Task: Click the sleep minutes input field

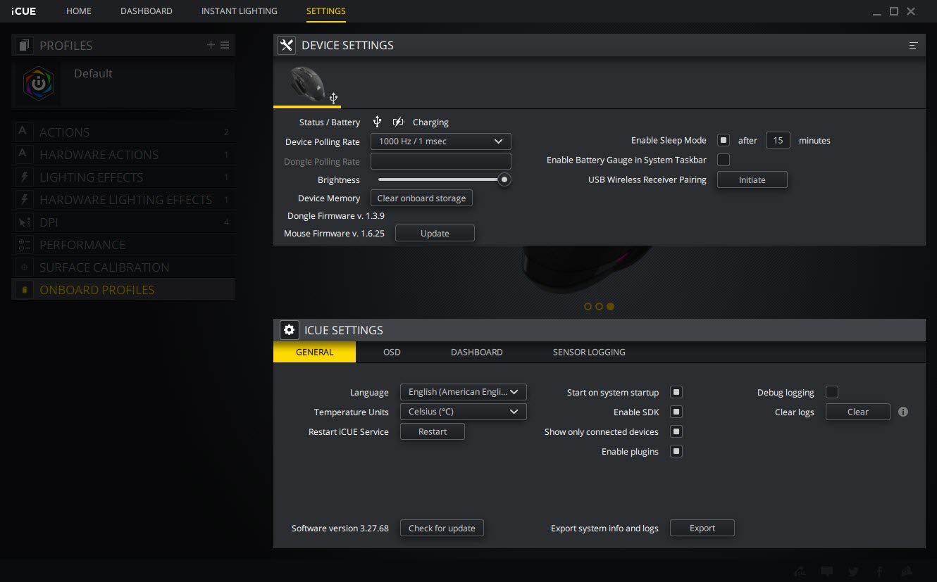Action: 778,140
